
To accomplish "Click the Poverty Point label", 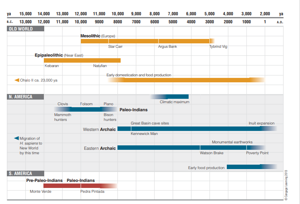I will coord(257,153).
